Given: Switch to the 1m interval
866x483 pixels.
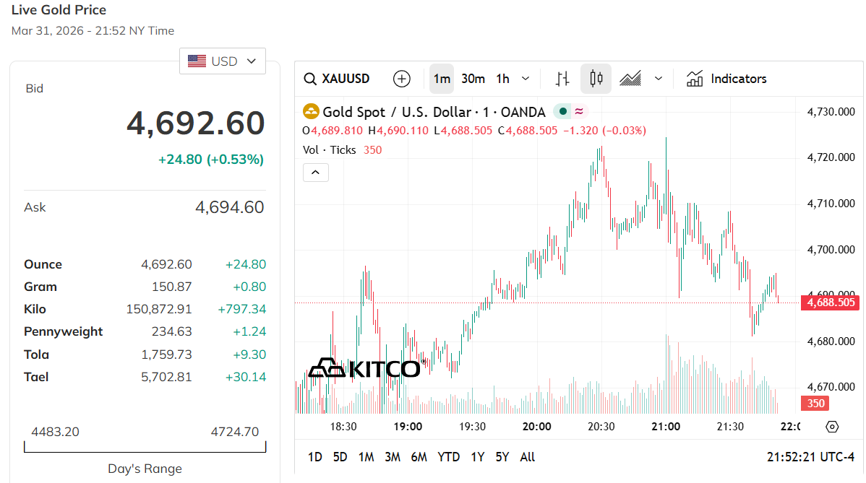Looking at the screenshot, I should coord(442,79).
